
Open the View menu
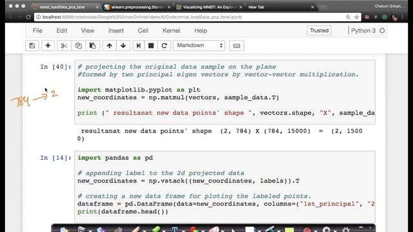pyautogui.click(x=88, y=31)
